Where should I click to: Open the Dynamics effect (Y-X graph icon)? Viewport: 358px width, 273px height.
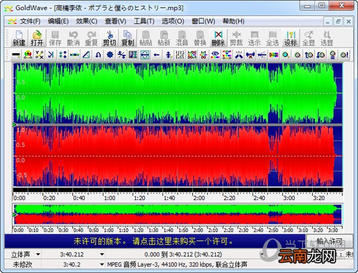(x=39, y=55)
